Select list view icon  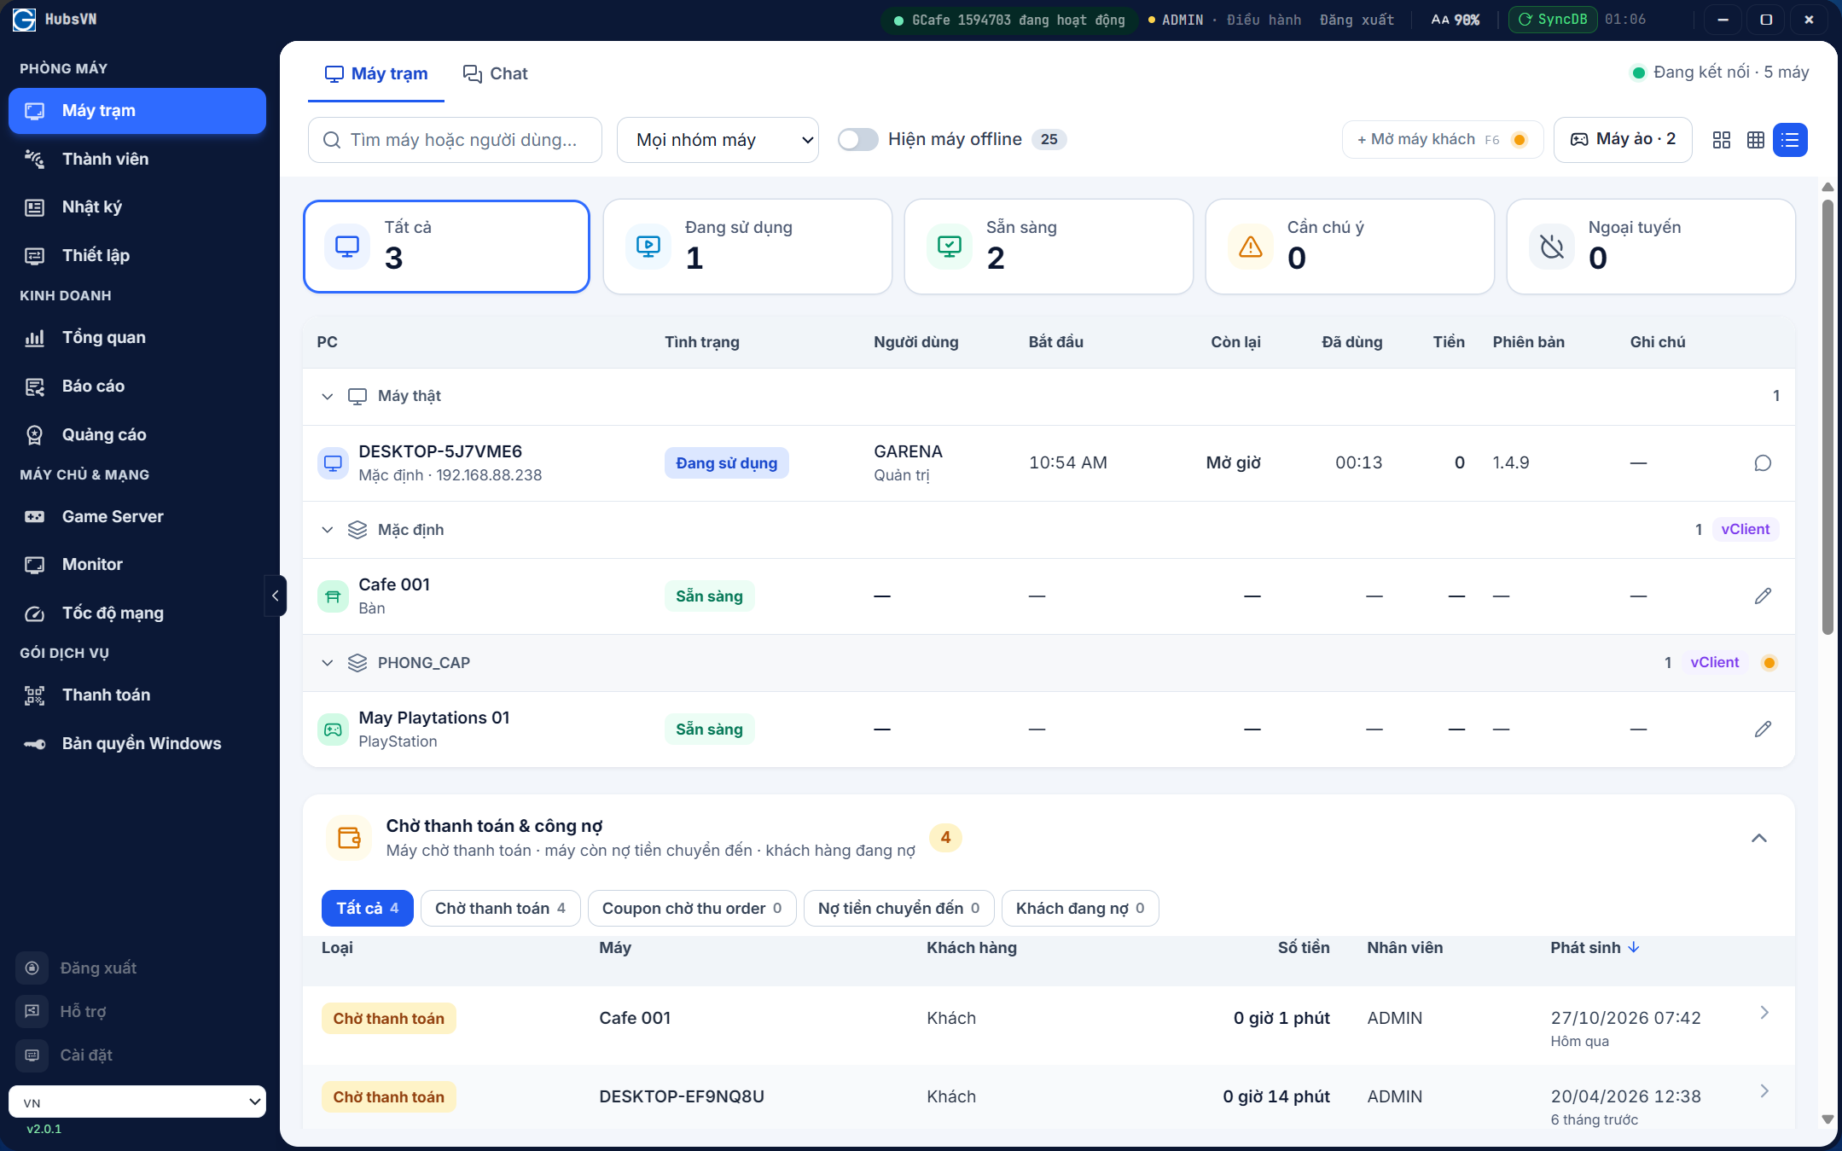(x=1790, y=140)
